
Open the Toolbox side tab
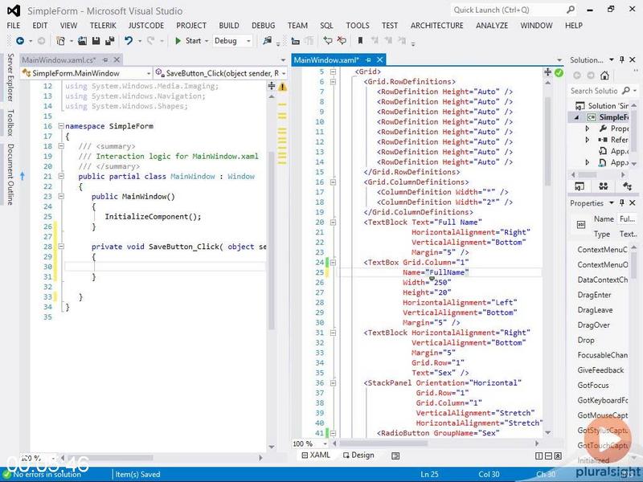(10, 122)
